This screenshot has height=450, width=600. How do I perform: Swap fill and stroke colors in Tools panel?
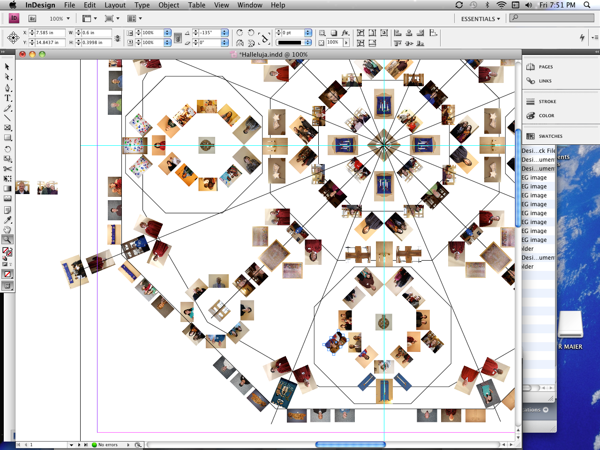click(12, 248)
